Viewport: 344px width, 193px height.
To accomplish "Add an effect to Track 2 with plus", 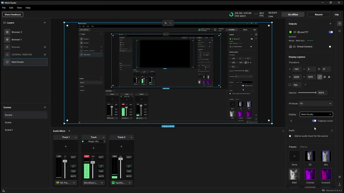I will pyautogui.click(x=121, y=146).
